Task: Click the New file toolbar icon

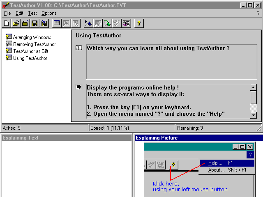Action: (x=7, y=23)
